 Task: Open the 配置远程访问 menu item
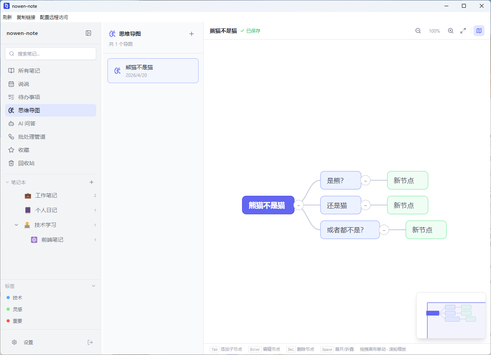[54, 17]
